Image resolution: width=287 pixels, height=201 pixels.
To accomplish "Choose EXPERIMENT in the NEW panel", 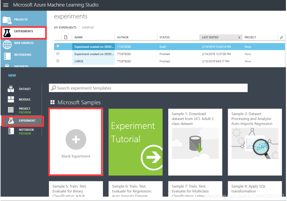I will (27, 121).
